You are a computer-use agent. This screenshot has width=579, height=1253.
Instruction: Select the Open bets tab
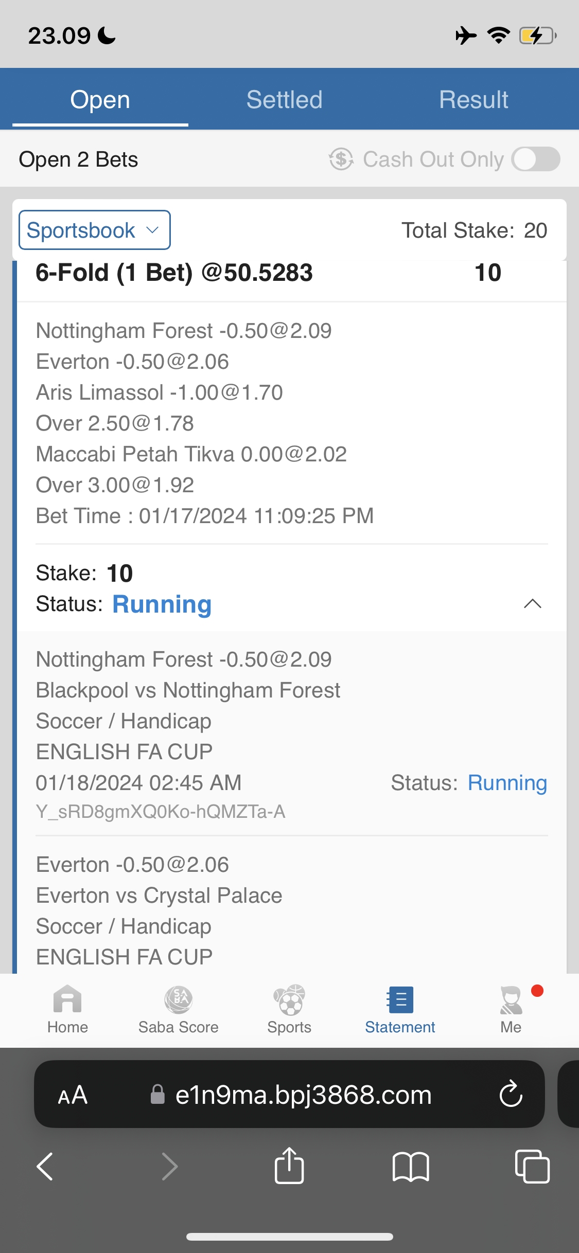(x=100, y=100)
